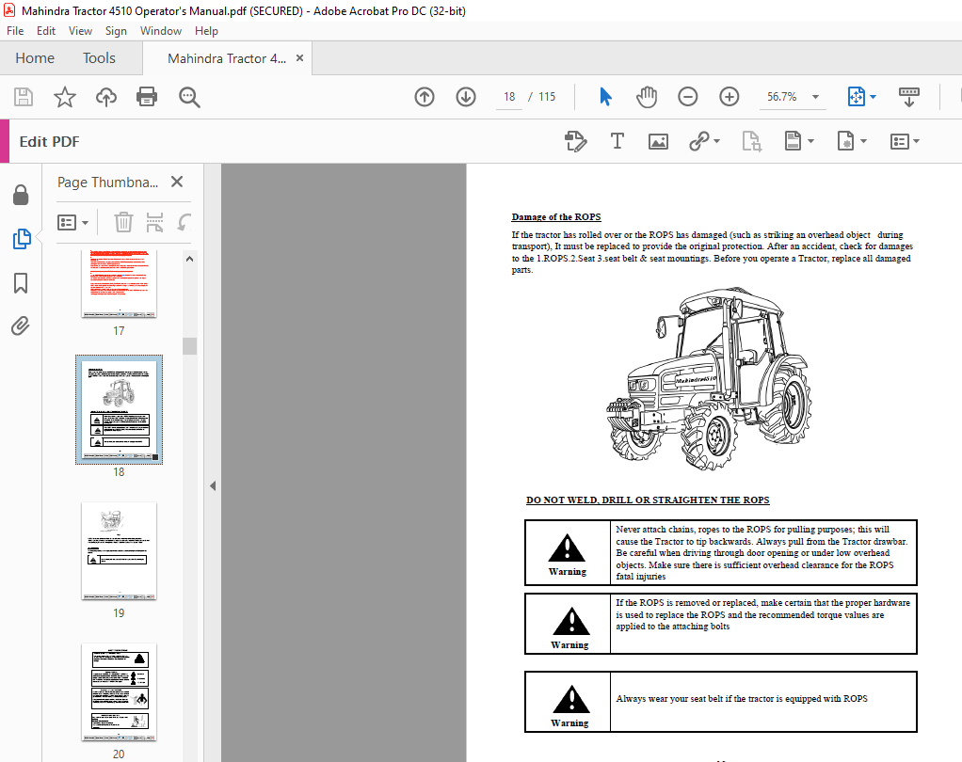
Task: Click 'DO NOT WELD, DRILL OR STRAIGHTEN' heading
Action: pos(648,500)
